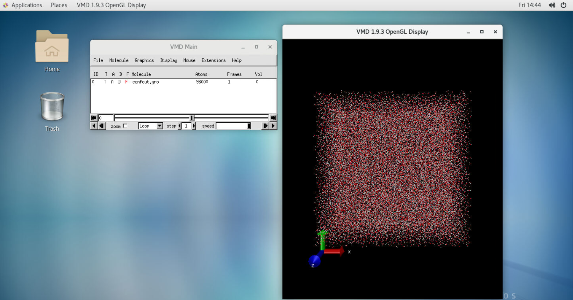
Task: Click the current frame number field
Action: pos(105,118)
